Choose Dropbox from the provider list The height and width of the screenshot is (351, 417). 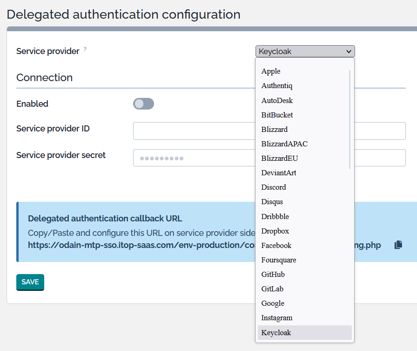[275, 231]
